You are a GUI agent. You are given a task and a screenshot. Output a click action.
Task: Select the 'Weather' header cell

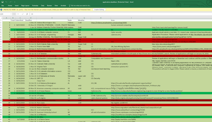click(x=84, y=20)
